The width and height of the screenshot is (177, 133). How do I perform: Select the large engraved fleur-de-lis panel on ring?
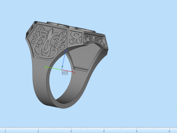48,42
